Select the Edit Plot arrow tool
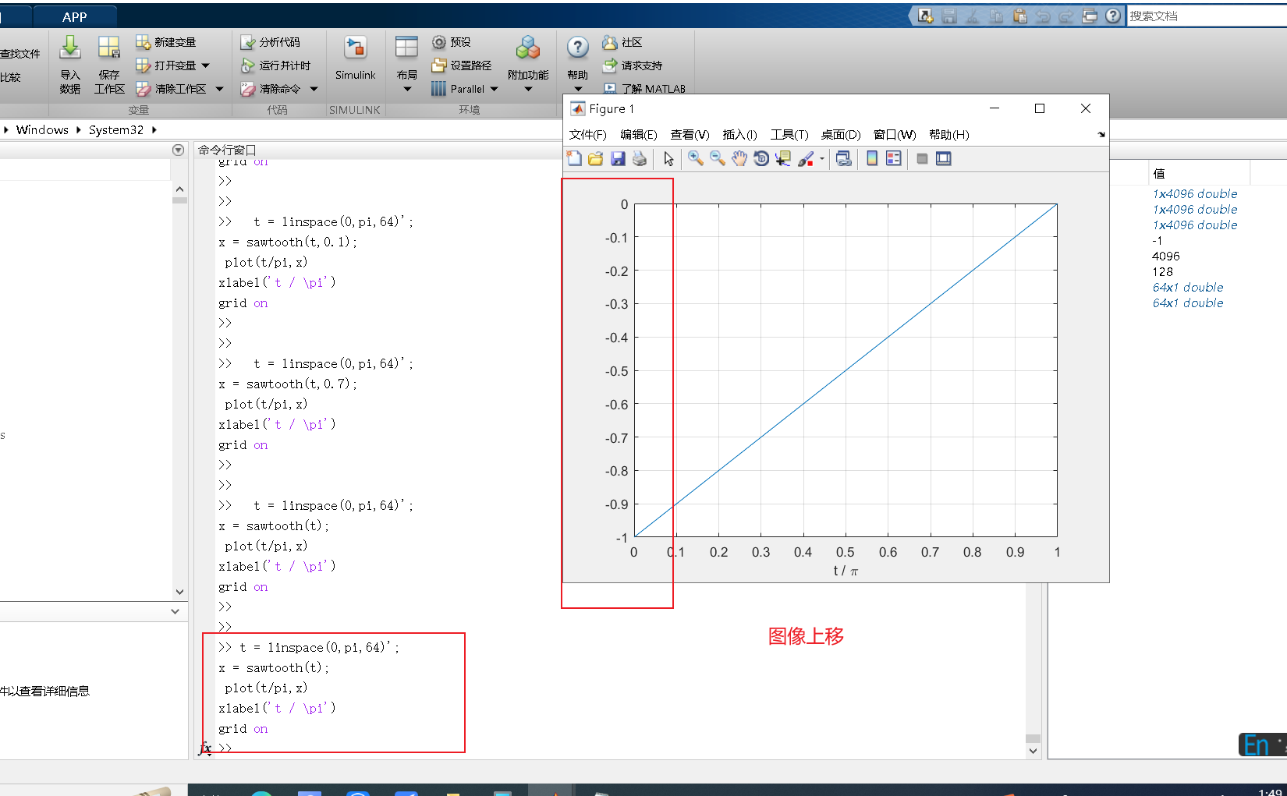Screen dimensions: 1287x796 (x=668, y=159)
